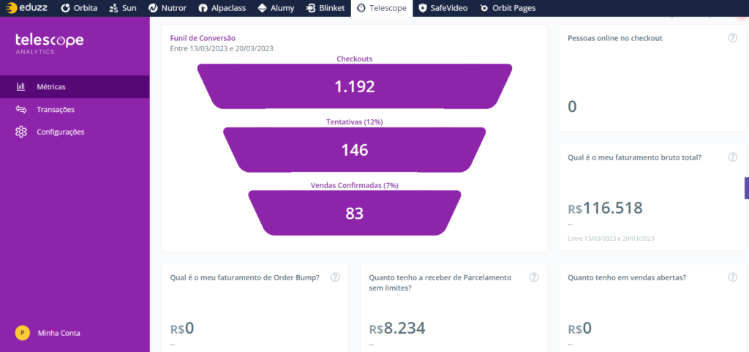Open the SafeVideo tab
Image resolution: width=749 pixels, height=352 pixels.
[443, 8]
